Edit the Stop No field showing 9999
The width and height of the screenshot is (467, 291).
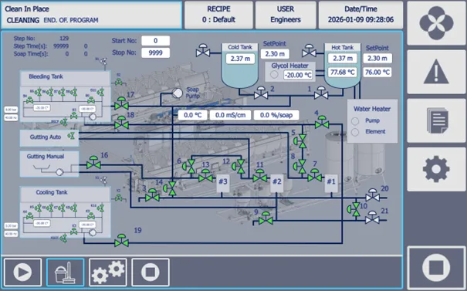[155, 52]
